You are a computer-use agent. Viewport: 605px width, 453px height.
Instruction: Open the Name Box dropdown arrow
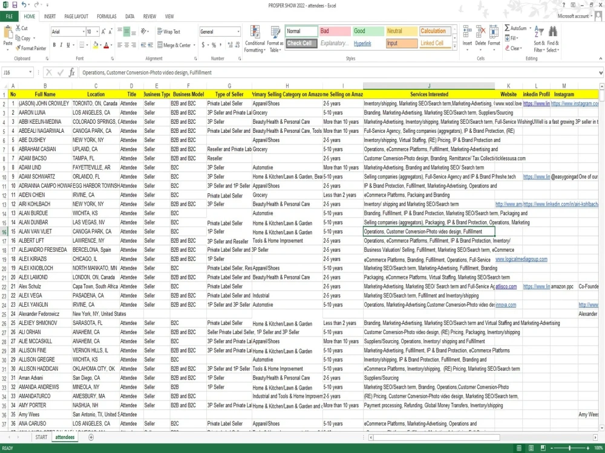click(30, 72)
